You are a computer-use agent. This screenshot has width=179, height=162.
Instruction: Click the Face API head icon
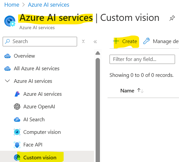coord(17,145)
